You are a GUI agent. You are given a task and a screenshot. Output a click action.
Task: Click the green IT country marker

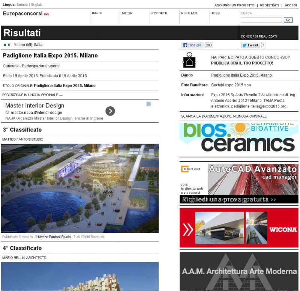[5, 45]
